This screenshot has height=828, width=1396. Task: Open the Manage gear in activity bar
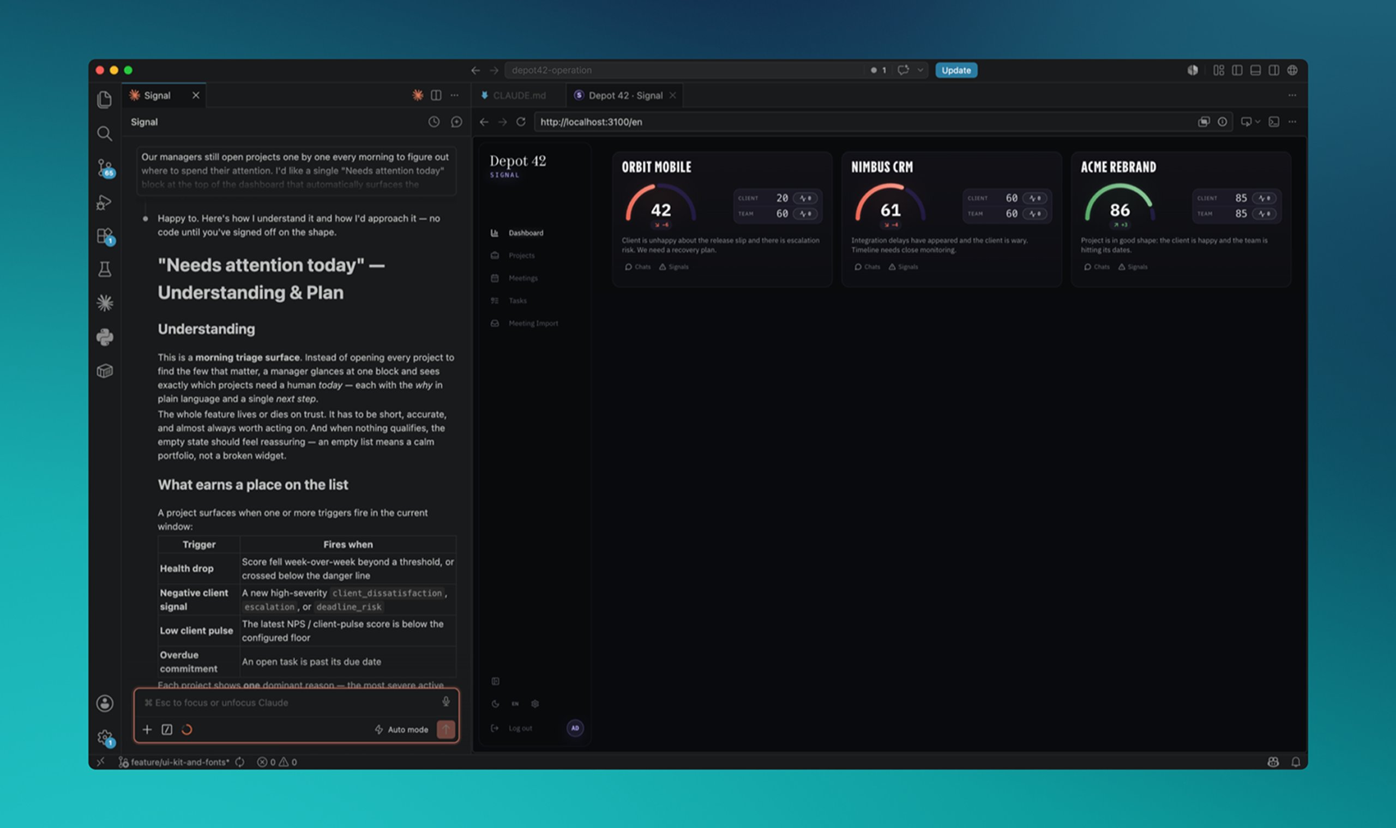coord(105,738)
